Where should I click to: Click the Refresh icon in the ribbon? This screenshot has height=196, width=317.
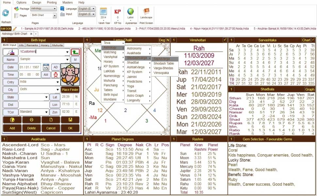coord(6,13)
